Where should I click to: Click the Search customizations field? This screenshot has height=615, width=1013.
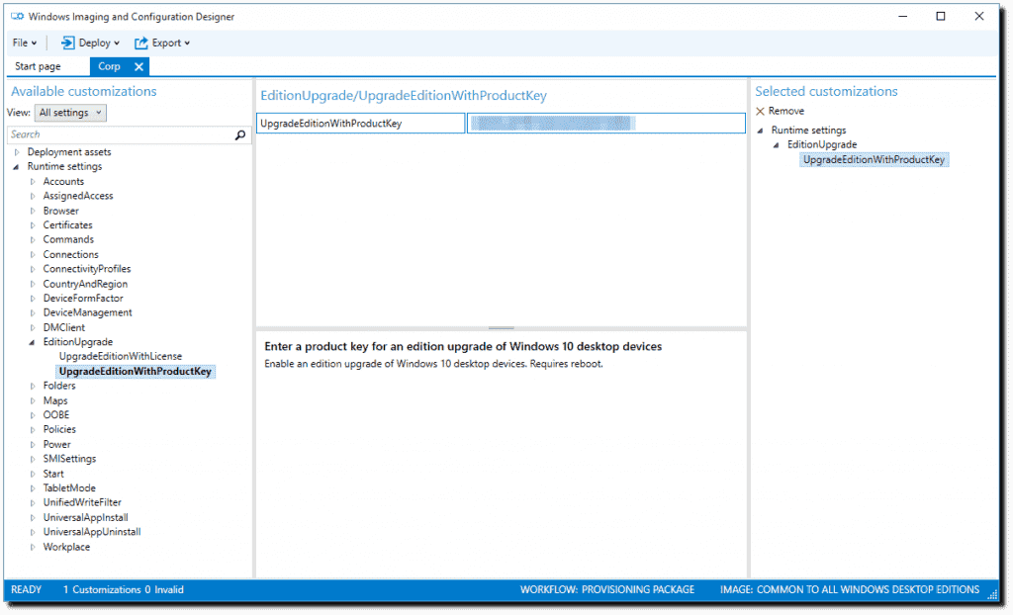pyautogui.click(x=128, y=134)
